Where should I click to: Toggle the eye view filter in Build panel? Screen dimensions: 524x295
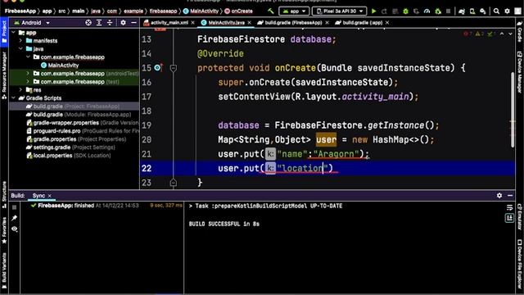(x=15, y=229)
